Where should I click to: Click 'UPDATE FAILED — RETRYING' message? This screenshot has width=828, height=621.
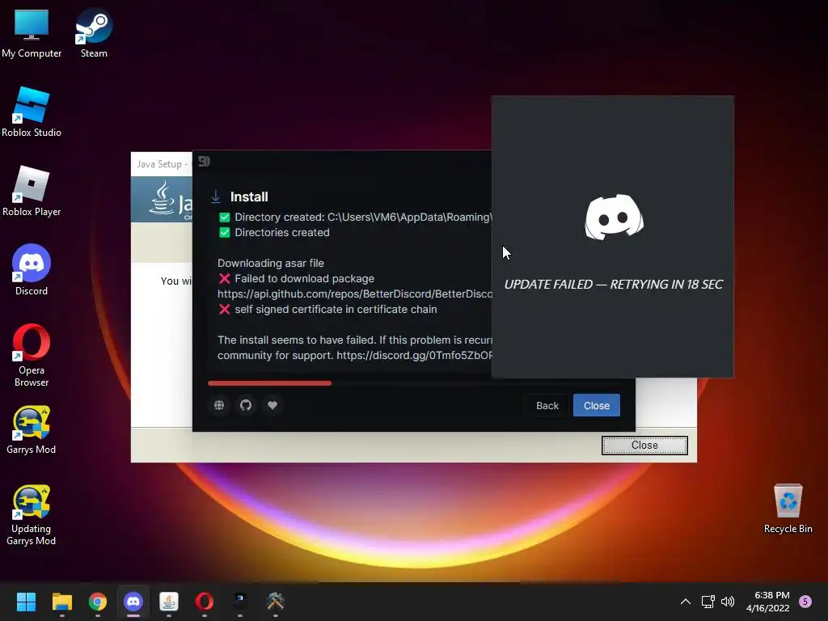pos(613,284)
